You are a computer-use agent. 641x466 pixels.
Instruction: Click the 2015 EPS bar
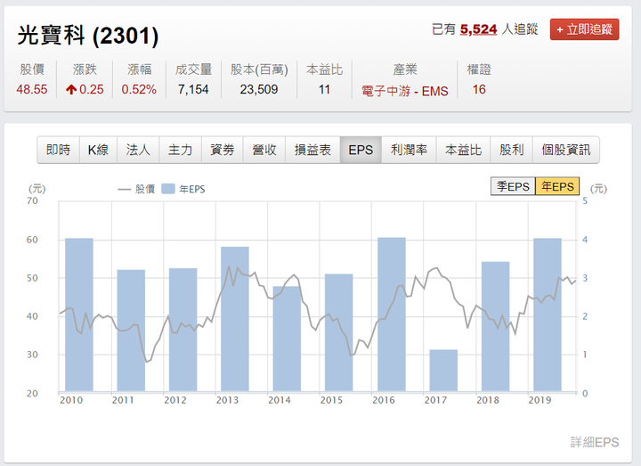coord(338,332)
